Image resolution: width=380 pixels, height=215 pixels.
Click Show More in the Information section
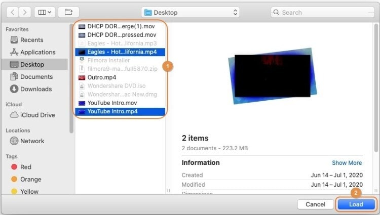point(347,163)
